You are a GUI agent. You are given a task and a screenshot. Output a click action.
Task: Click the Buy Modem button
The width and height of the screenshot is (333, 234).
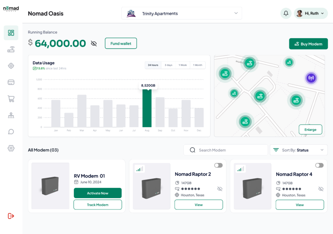point(308,44)
